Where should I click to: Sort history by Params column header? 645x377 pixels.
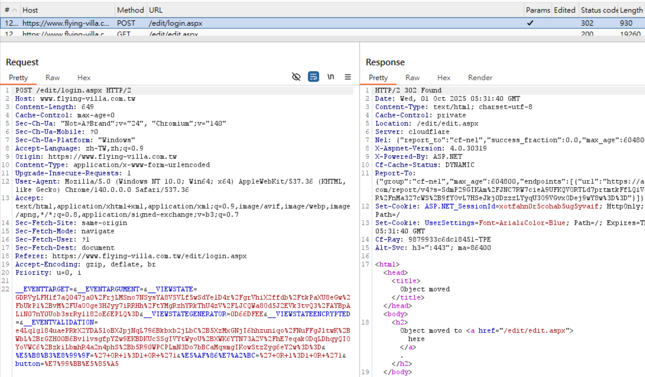coord(538,10)
